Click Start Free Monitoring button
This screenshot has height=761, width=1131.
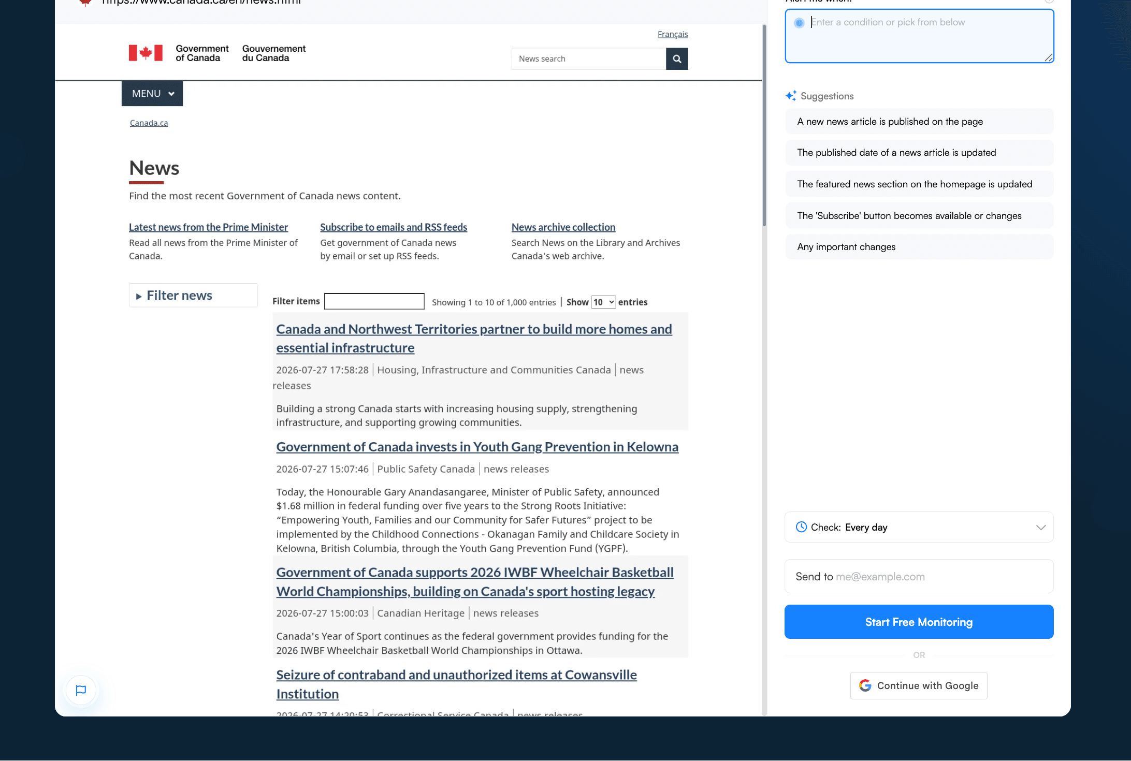tap(919, 622)
